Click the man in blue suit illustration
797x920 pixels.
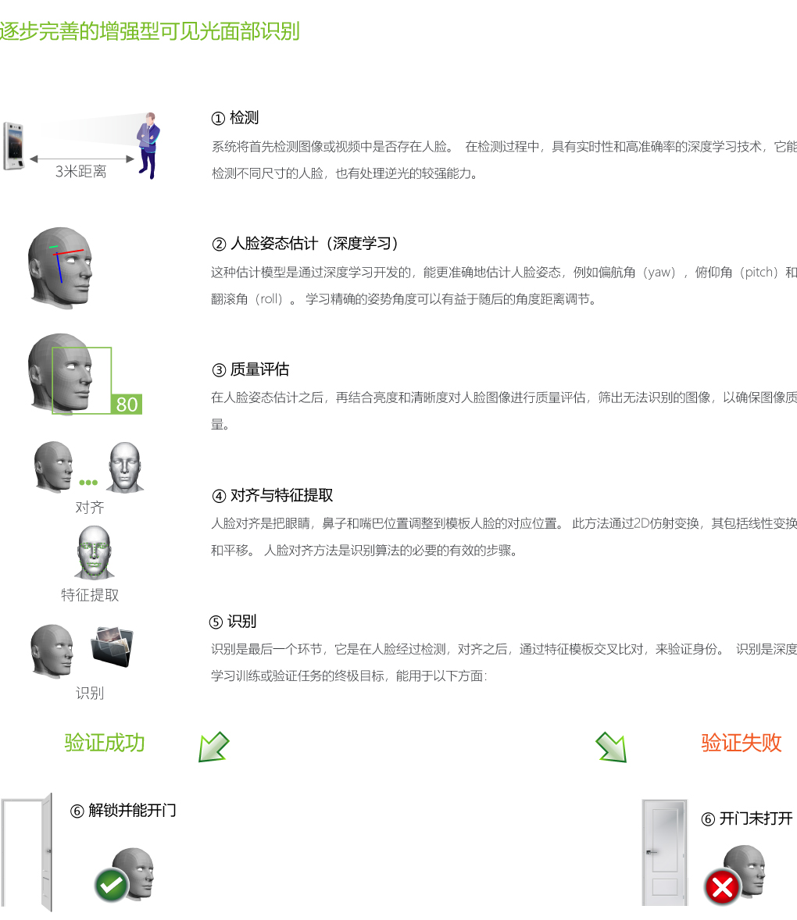149,145
